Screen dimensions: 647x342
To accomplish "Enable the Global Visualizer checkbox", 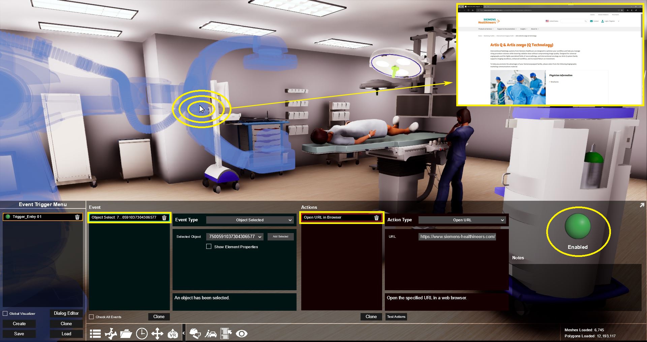I will (5, 313).
